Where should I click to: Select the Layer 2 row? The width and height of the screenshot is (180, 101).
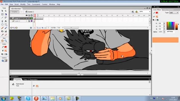(21, 21)
